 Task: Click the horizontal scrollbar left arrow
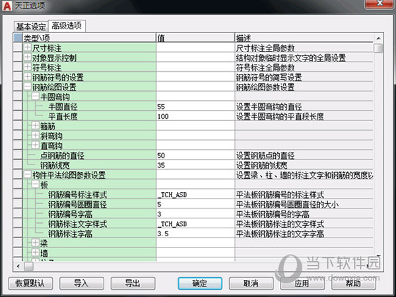pyautogui.click(x=18, y=266)
